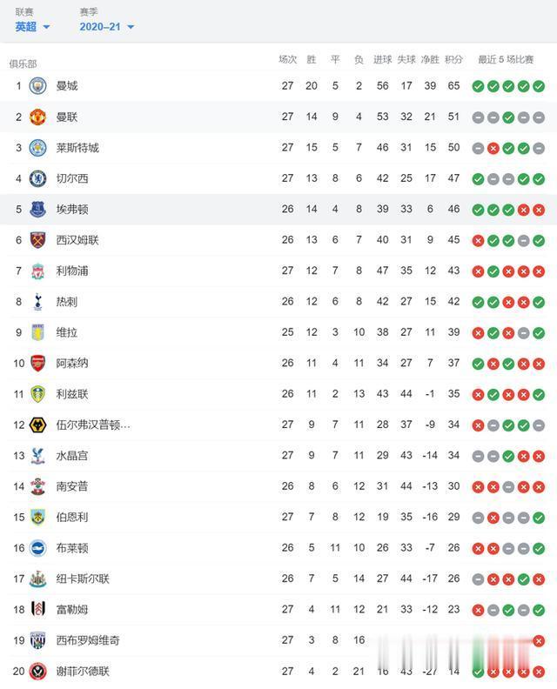Image resolution: width=557 pixels, height=689 pixels.
Task: Click the Wolves wolf-head crest
Action: pyautogui.click(x=37, y=425)
